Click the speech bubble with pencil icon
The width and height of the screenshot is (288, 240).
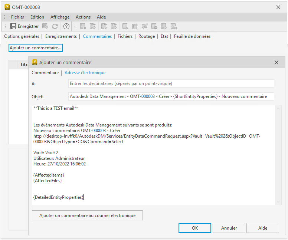(x=144, y=26)
